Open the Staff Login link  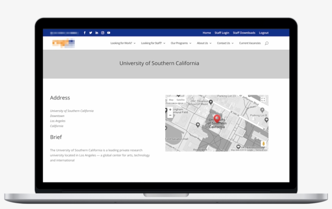[x=222, y=33]
